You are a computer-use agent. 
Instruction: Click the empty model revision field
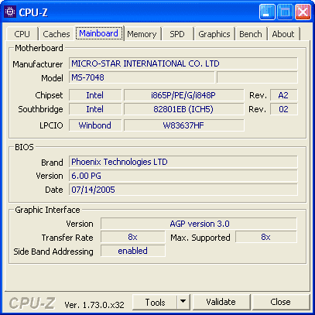pos(257,77)
